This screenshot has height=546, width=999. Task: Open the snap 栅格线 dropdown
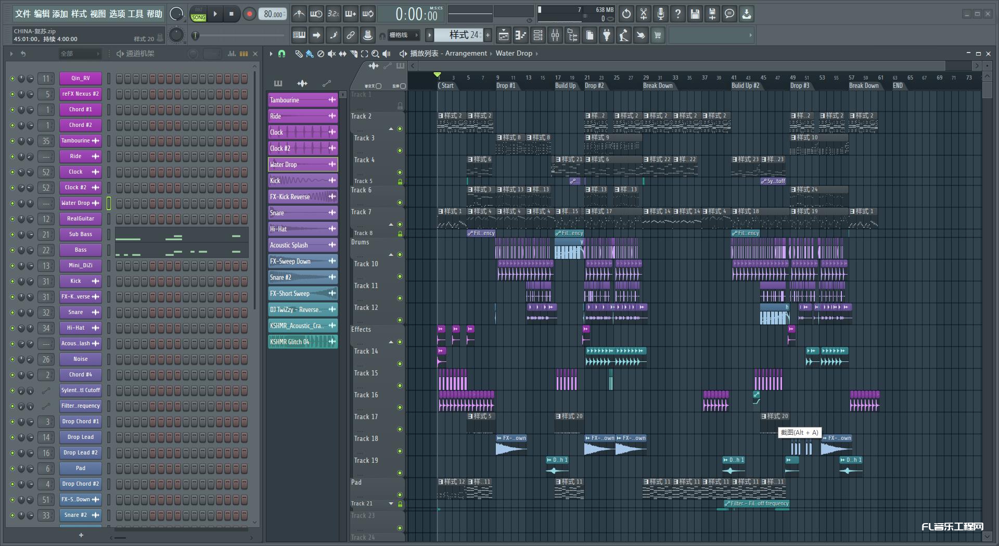(x=403, y=35)
